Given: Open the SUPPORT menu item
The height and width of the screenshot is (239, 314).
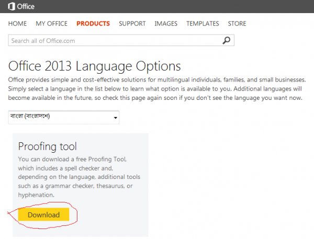Looking at the screenshot, I should pyautogui.click(x=132, y=24).
